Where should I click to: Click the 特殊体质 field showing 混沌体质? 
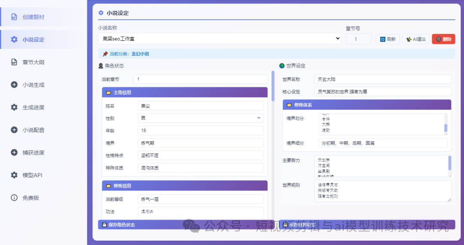(201, 168)
